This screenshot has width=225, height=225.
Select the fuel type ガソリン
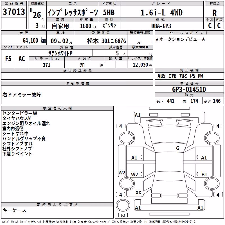[109, 26]
